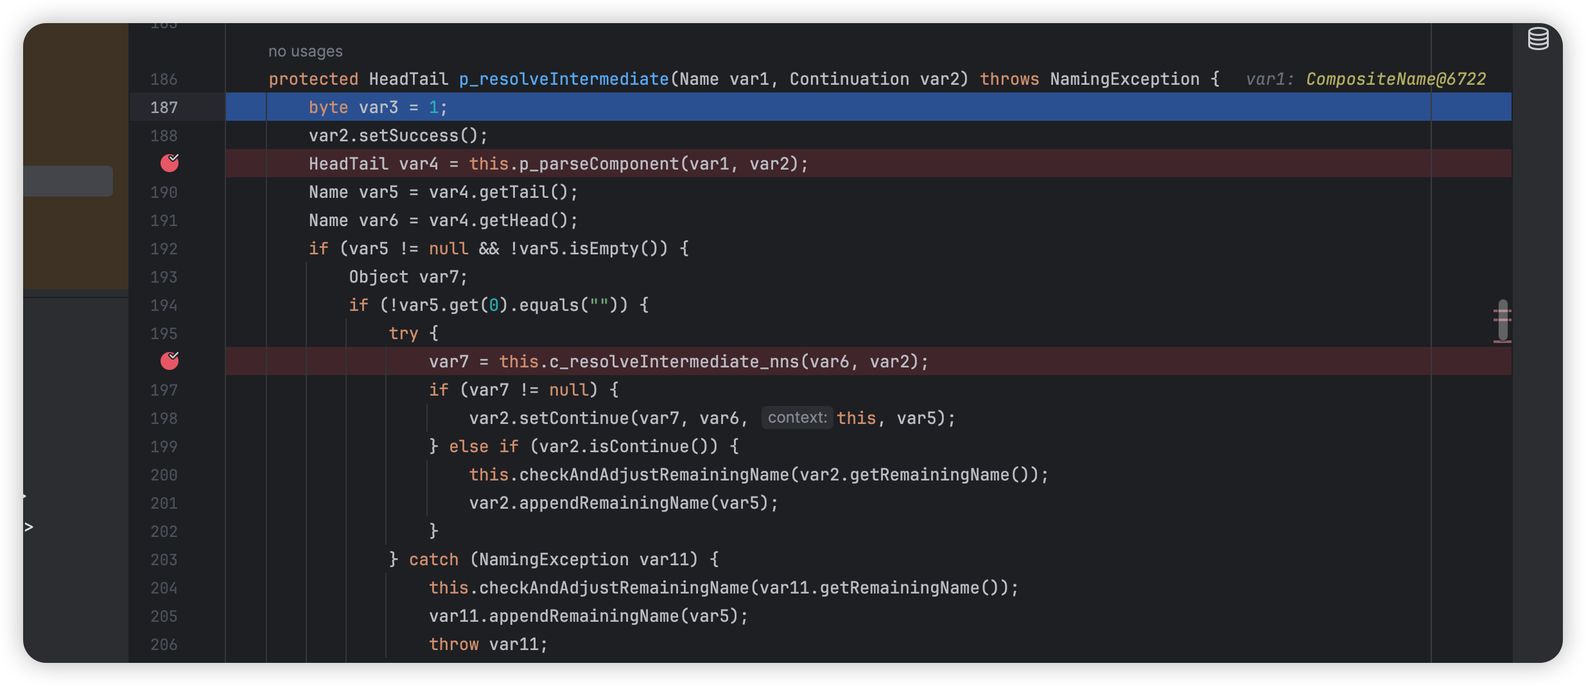Click the p_resolveIntermediate method name
Image resolution: width=1586 pixels, height=686 pixels.
click(564, 79)
